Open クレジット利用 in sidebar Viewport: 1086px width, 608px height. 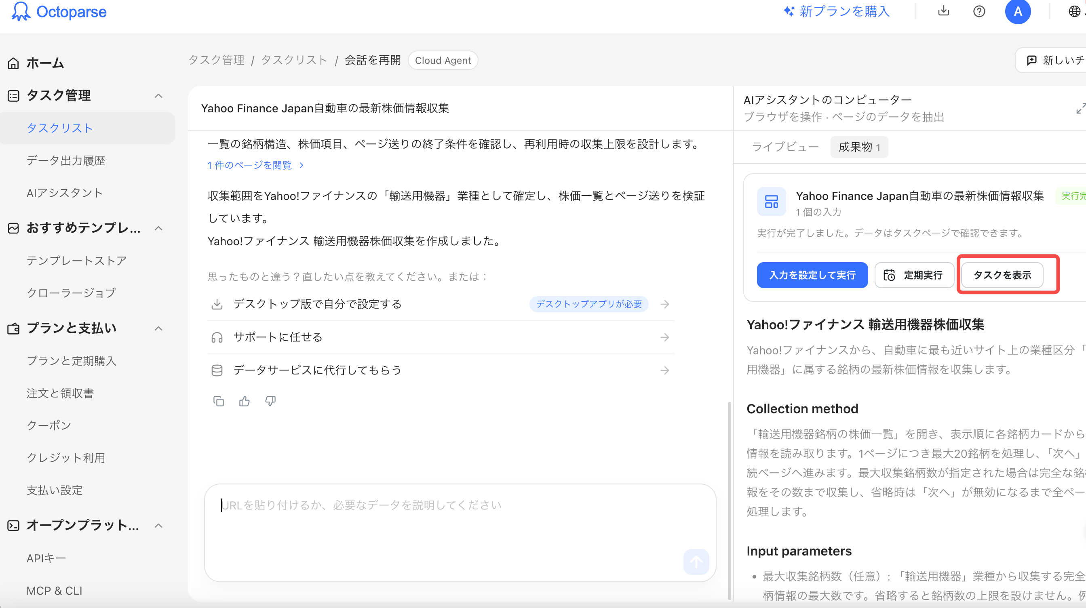click(x=66, y=458)
